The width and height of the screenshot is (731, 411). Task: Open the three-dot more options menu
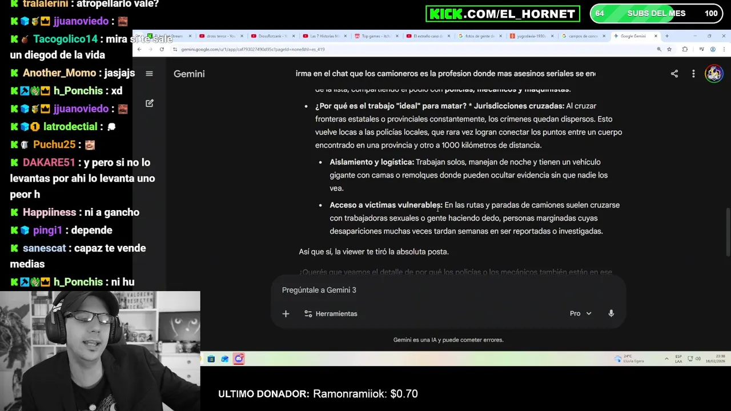coord(693,74)
